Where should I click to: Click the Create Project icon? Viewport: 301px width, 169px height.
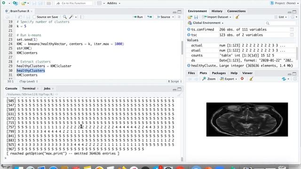point(16,3)
